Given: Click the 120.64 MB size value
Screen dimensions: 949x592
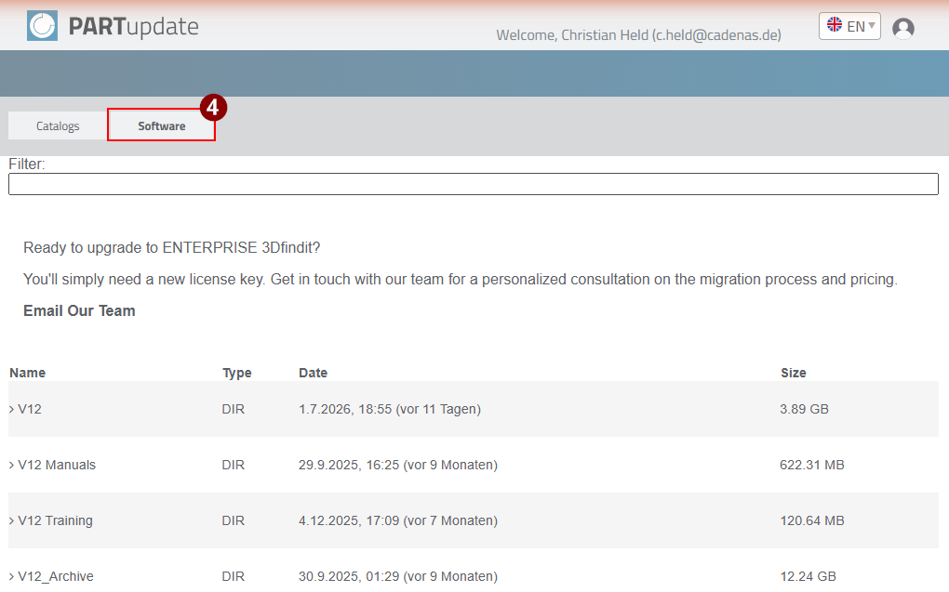Looking at the screenshot, I should click(x=812, y=520).
